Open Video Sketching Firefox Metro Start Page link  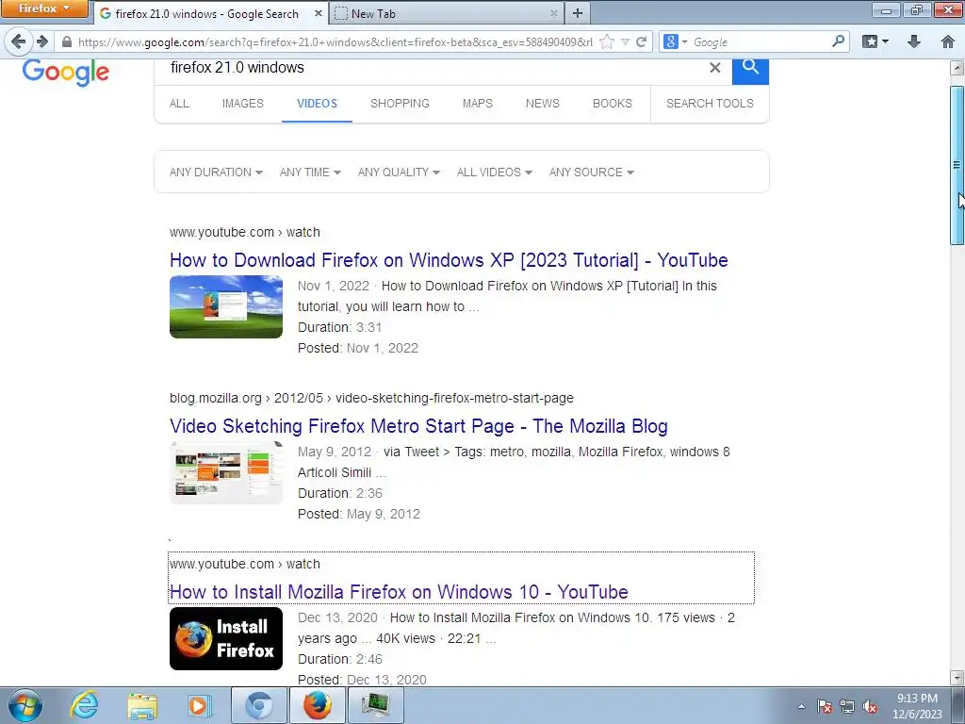[x=418, y=426]
